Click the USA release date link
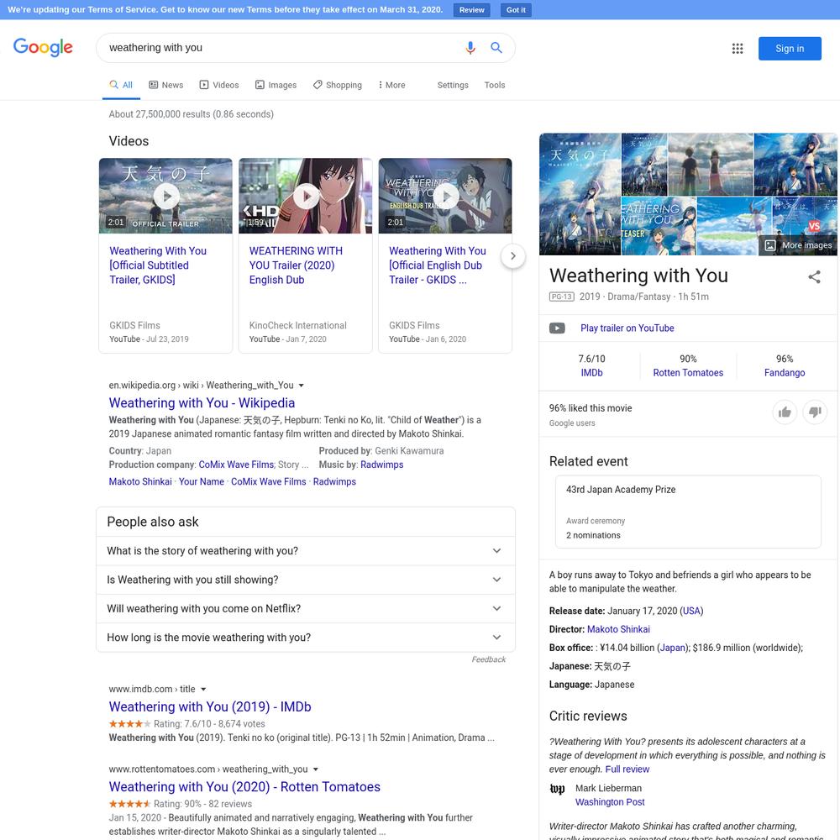The width and height of the screenshot is (840, 840). (x=691, y=612)
